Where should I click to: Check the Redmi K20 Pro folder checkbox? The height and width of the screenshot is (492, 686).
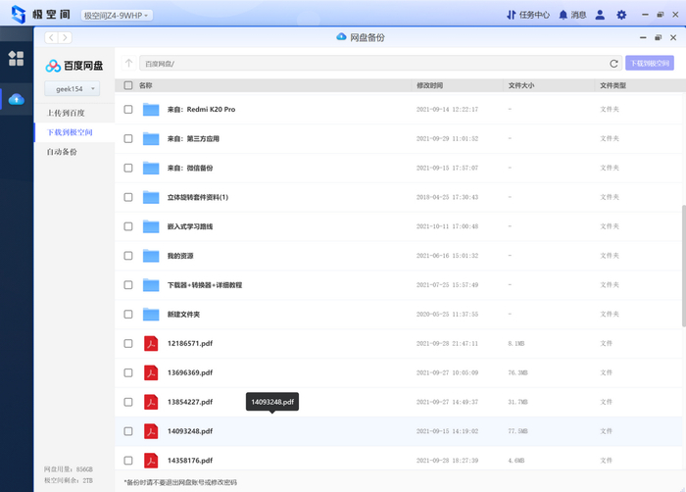[x=128, y=110]
